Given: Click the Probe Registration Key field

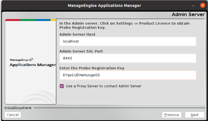Looking at the screenshot, I should tap(128, 75).
